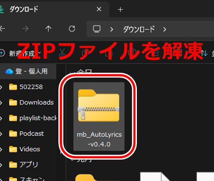Select the ダウンロード tab

[x=54, y=9]
